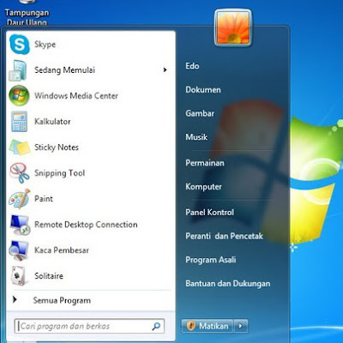Click the Windows Media Center text label
The image size is (343, 343).
click(x=76, y=95)
